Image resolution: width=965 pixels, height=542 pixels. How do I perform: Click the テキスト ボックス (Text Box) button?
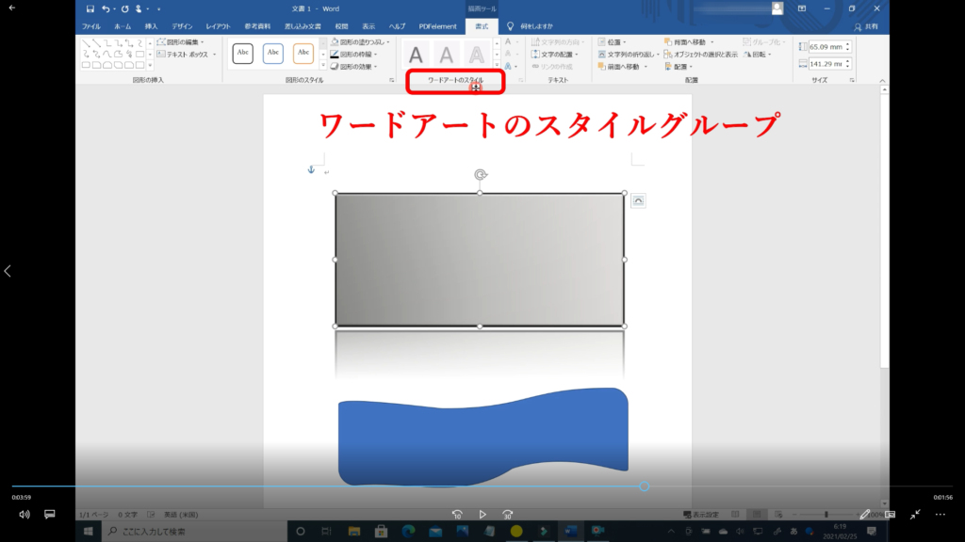(x=184, y=55)
